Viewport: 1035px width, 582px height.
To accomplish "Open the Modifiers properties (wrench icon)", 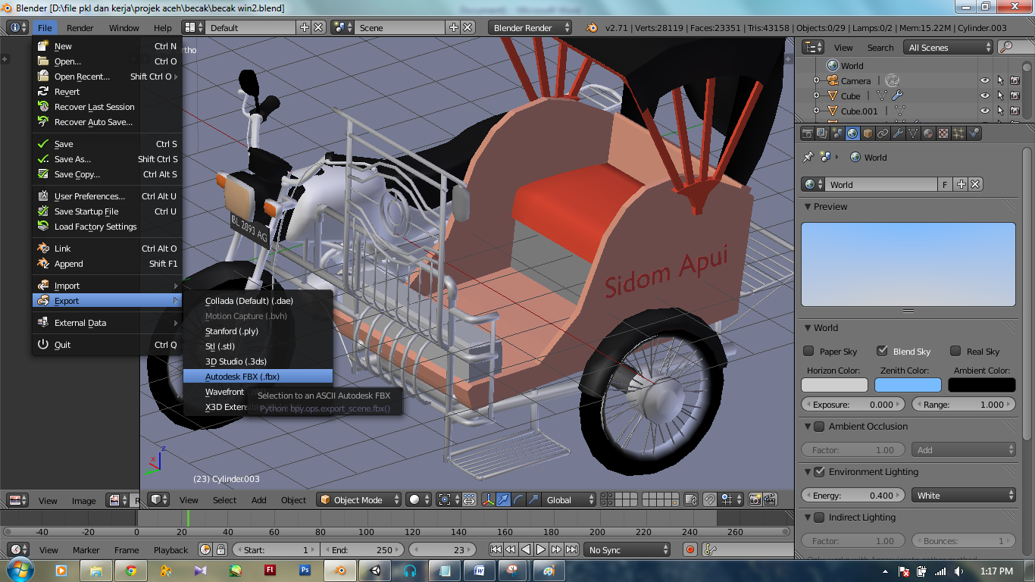I will point(899,133).
